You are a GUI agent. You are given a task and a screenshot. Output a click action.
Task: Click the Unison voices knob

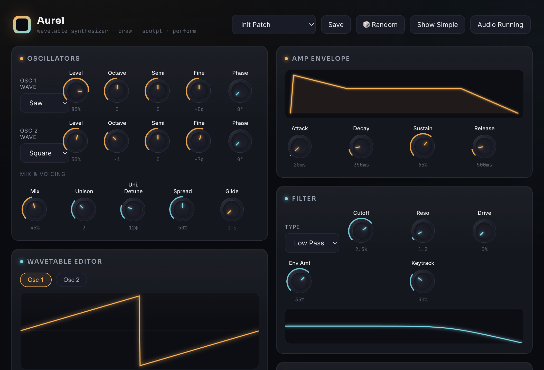pos(84,209)
